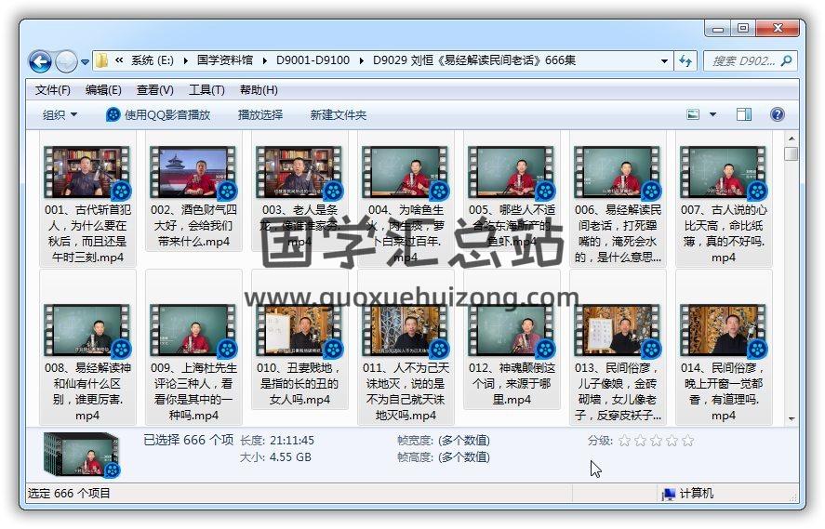Image resolution: width=825 pixels, height=529 pixels.
Task: Click the refresh button beside address bar
Action: pos(685,61)
